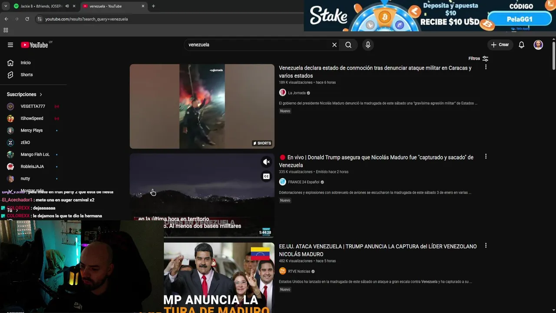This screenshot has width=556, height=313.
Task: Open the IShowSpeed subscription channel
Action: tap(33, 118)
